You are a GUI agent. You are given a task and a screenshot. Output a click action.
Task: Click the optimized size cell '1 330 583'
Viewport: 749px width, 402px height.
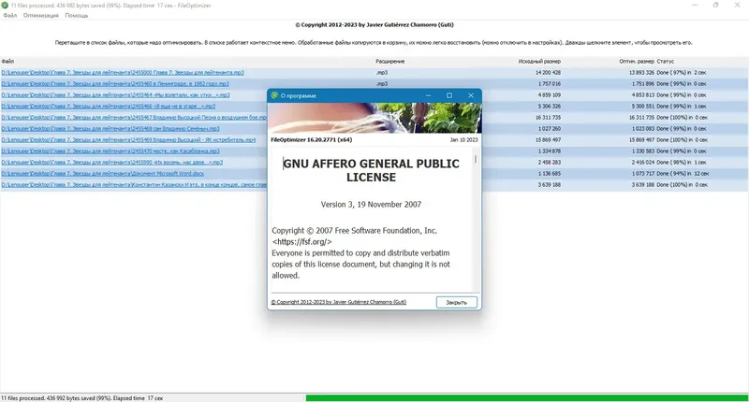pos(643,151)
